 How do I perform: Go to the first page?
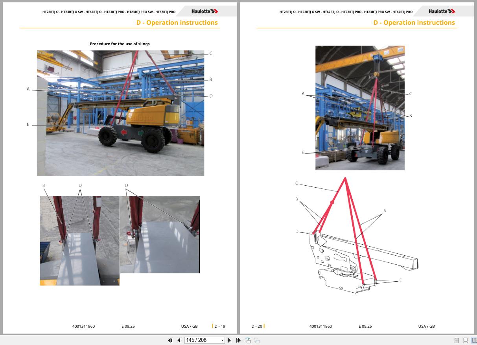click(x=170, y=340)
